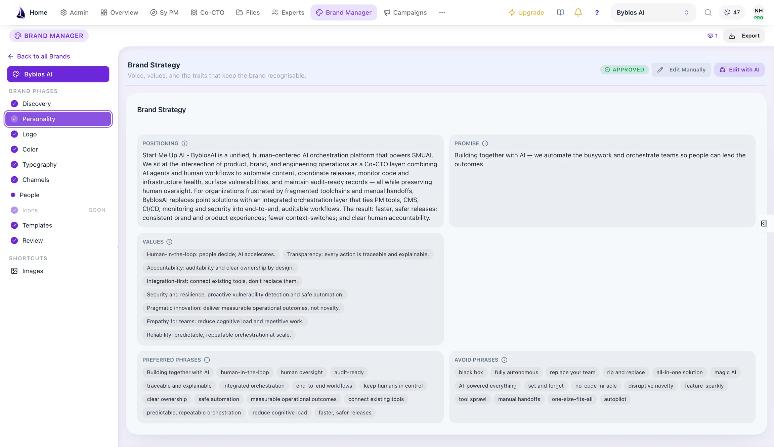The height and width of the screenshot is (447, 774).
Task: Click the help question mark icon
Action: 597,12
